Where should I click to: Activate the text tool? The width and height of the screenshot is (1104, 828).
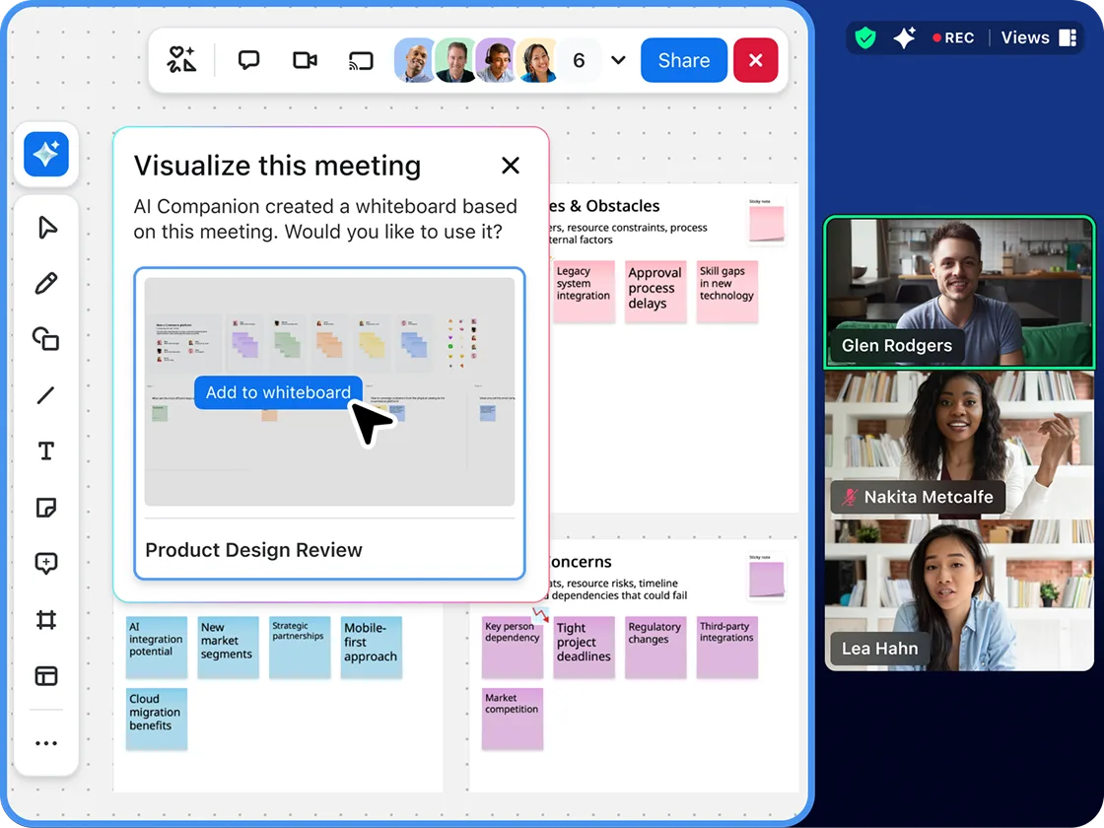click(x=46, y=450)
